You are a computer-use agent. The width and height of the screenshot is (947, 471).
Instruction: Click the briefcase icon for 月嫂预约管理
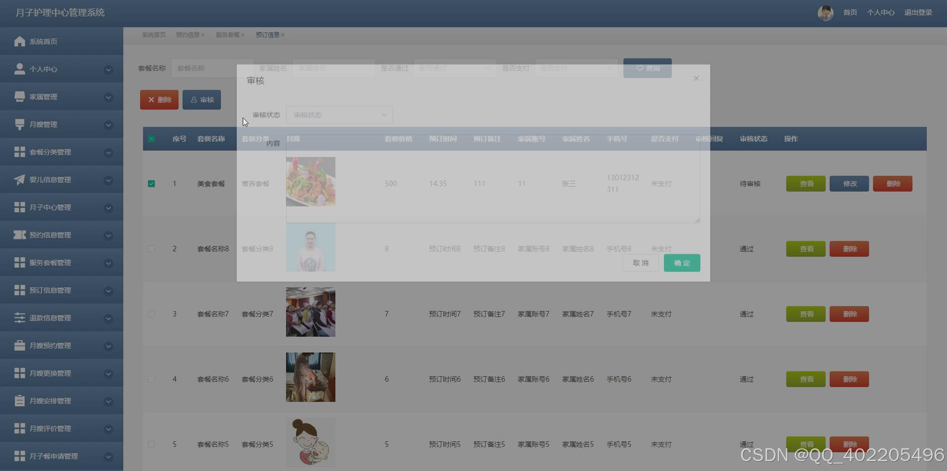pos(20,345)
